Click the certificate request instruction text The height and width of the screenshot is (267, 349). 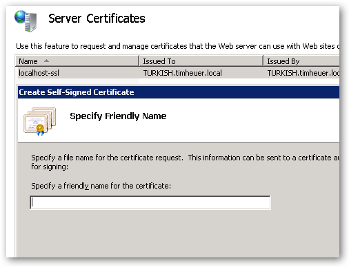click(x=185, y=158)
